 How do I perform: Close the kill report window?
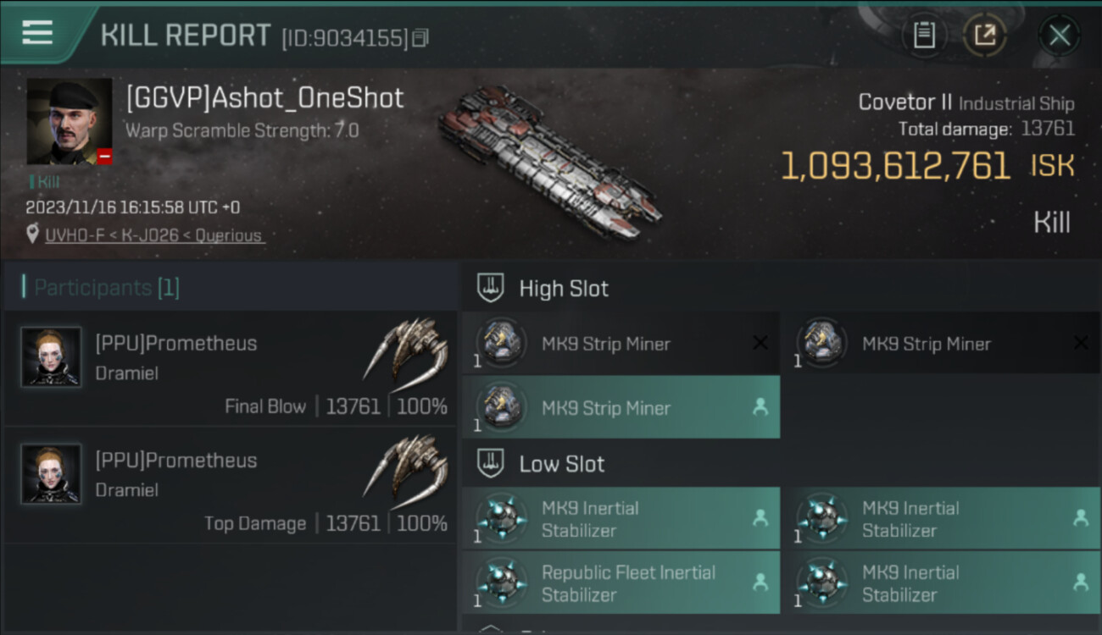1060,35
